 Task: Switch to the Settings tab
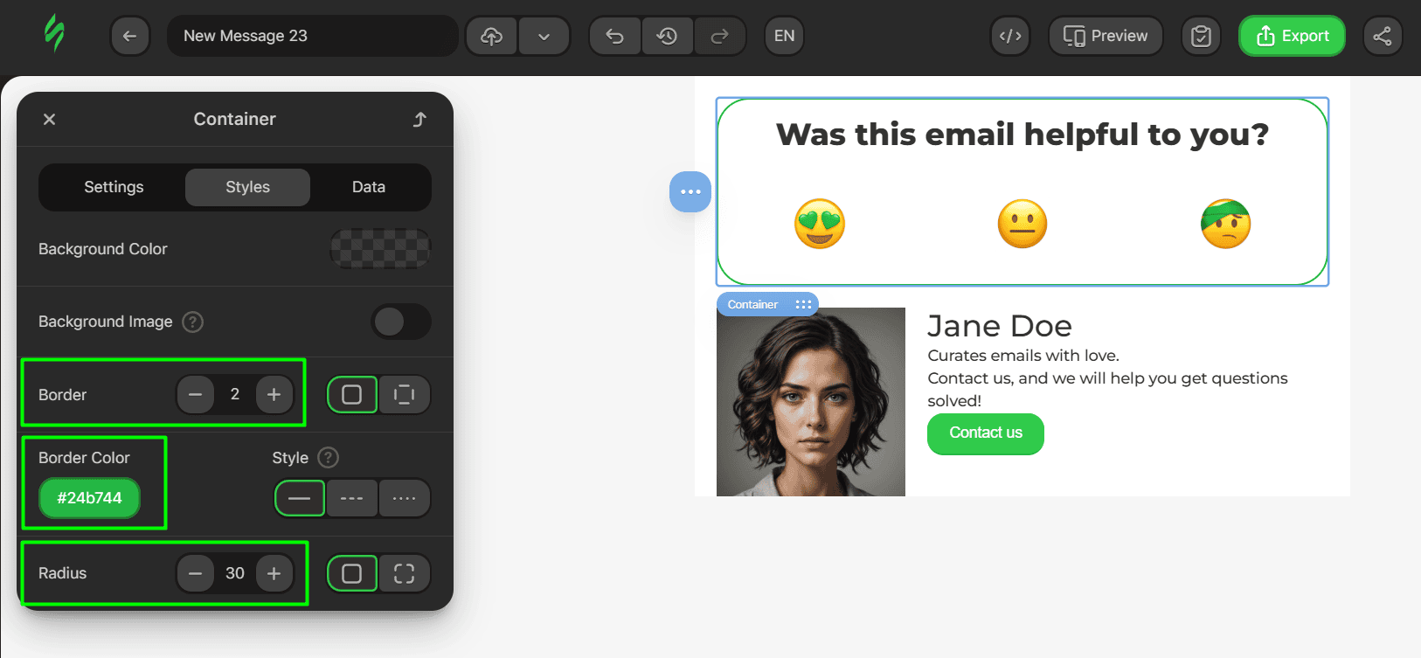(114, 187)
